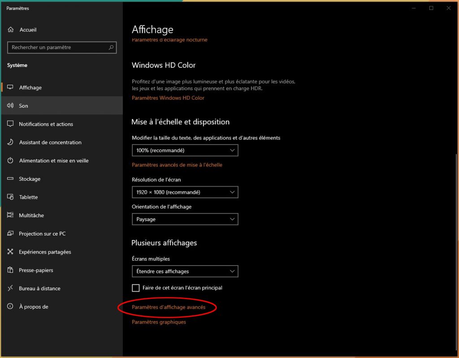
Task: Click the Presse-papiers clipboard icon
Action: pyautogui.click(x=11, y=270)
